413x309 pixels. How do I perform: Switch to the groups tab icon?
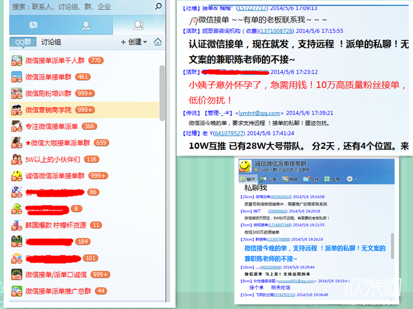pos(139,25)
